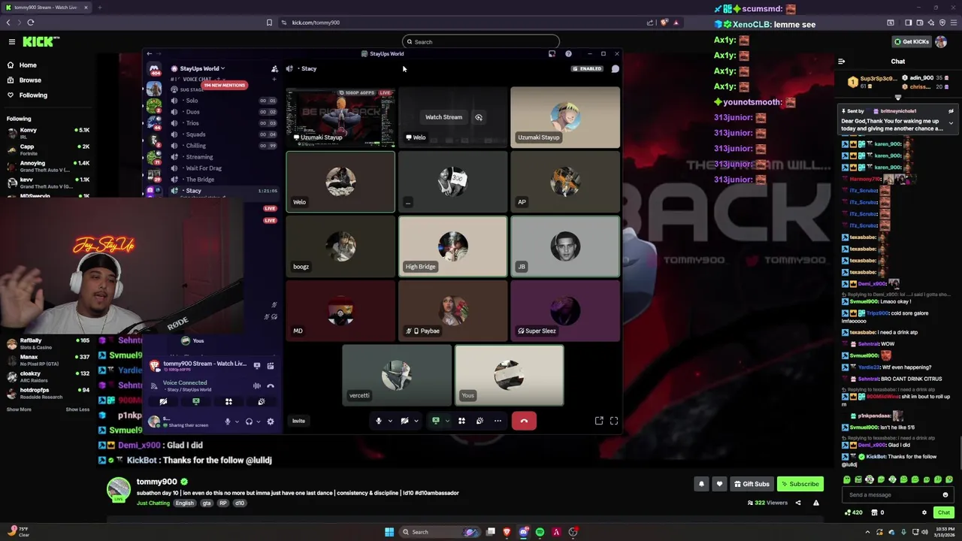Image resolution: width=962 pixels, height=541 pixels.
Task: Open Windows Start menu
Action: click(x=389, y=532)
